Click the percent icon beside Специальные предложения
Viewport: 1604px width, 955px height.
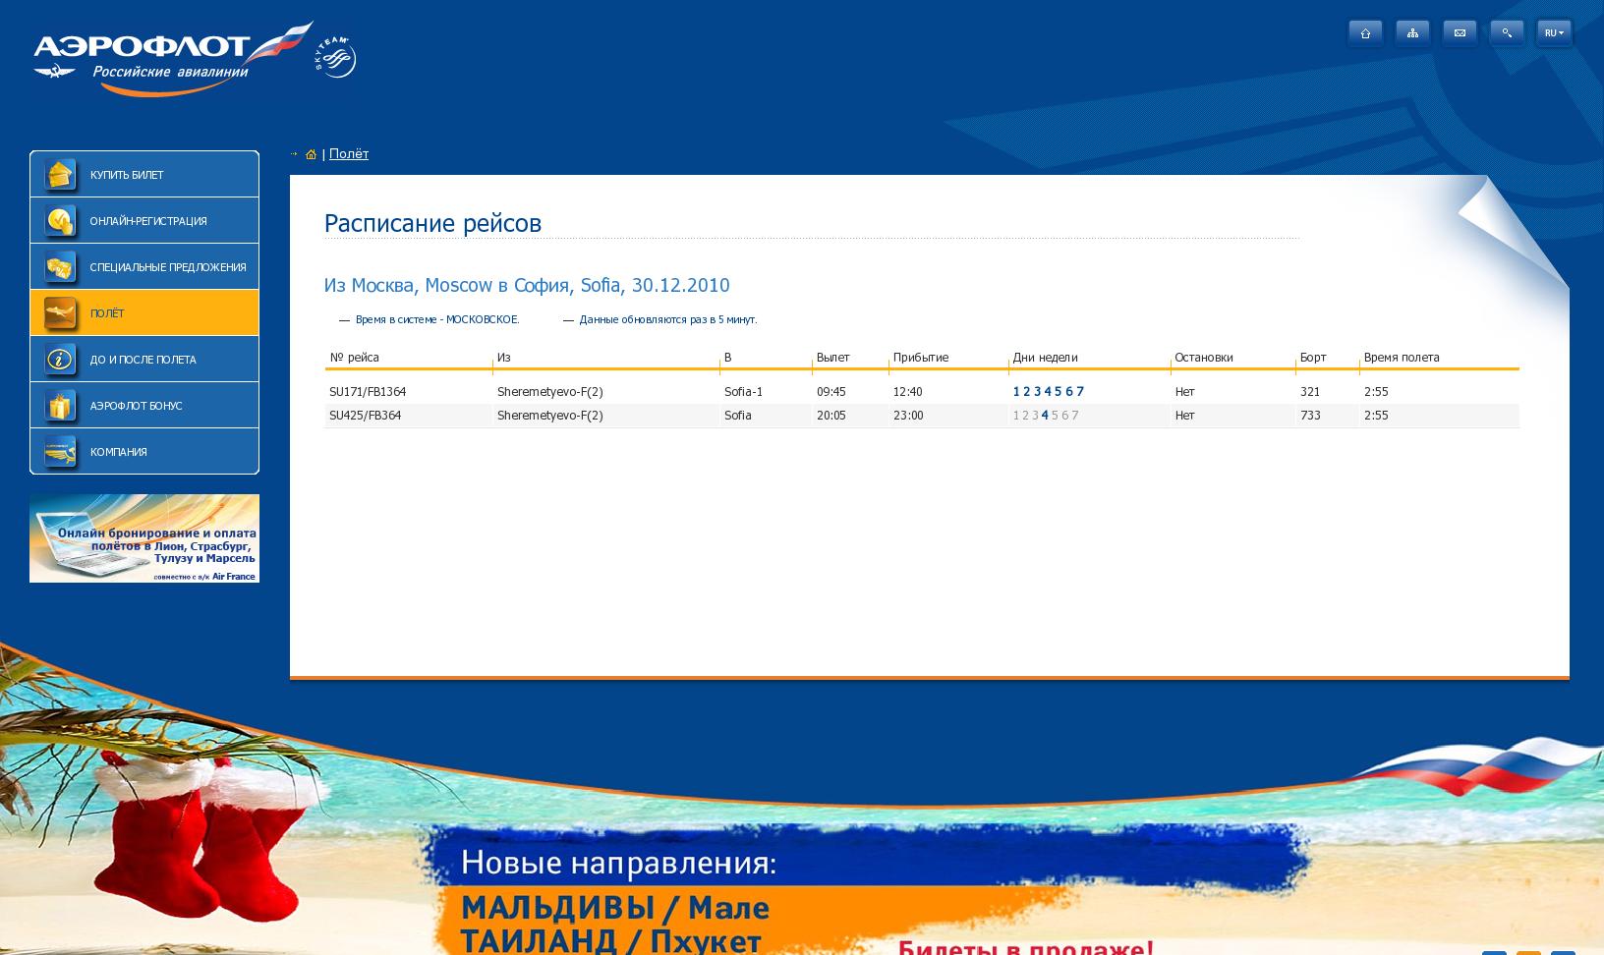pos(60,267)
